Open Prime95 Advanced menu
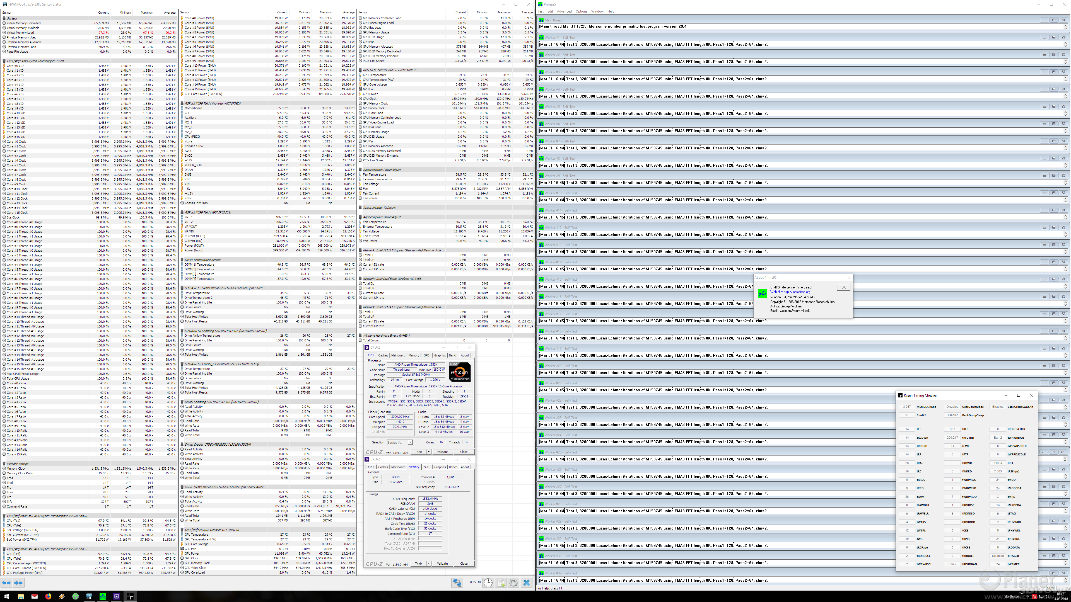The height and width of the screenshot is (602, 1071). coord(564,11)
